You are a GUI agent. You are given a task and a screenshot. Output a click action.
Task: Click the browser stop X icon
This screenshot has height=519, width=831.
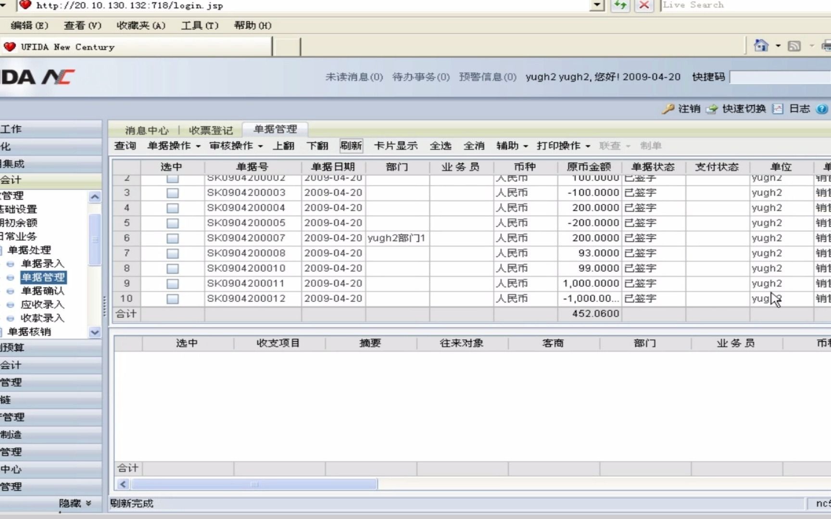pyautogui.click(x=644, y=5)
